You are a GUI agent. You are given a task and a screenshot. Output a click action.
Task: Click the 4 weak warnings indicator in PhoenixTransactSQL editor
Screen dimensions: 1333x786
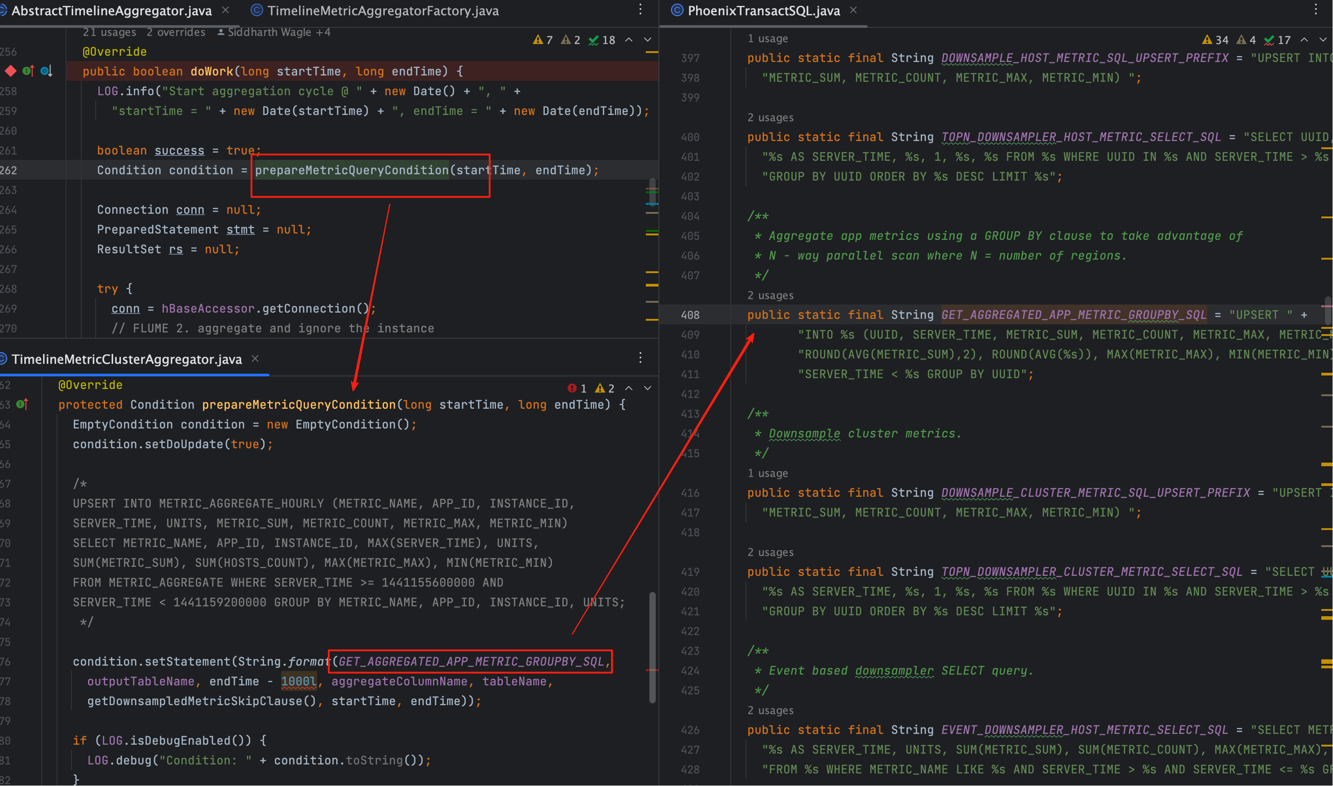click(1246, 40)
